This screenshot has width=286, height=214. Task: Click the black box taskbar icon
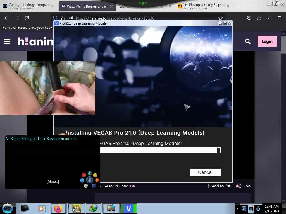25,208
